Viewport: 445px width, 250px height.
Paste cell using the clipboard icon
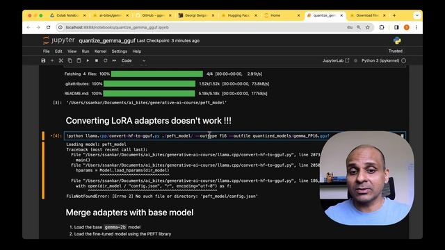click(x=79, y=60)
